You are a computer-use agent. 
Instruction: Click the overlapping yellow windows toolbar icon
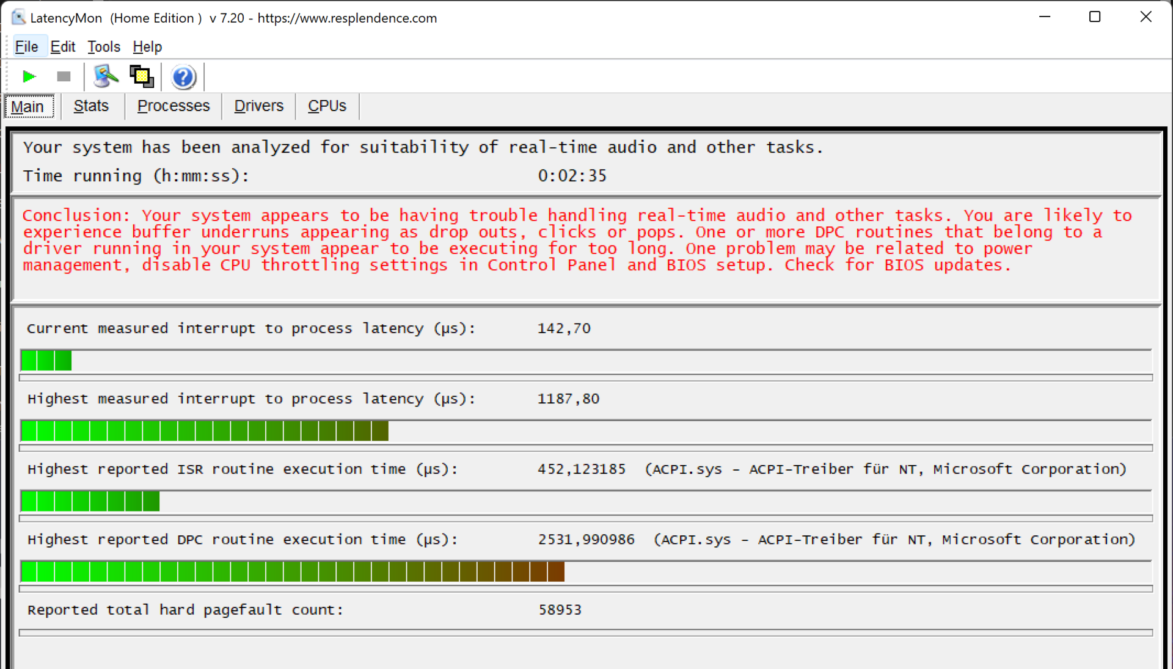coord(142,76)
